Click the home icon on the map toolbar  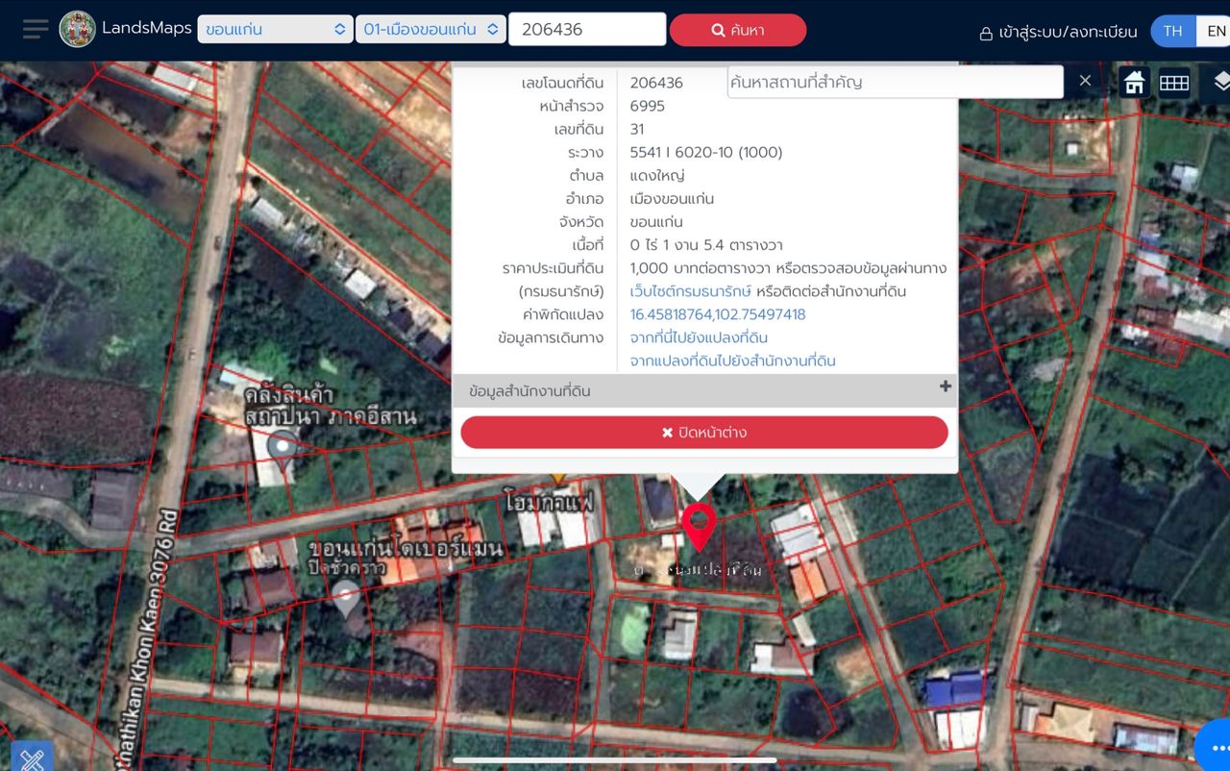[1134, 83]
